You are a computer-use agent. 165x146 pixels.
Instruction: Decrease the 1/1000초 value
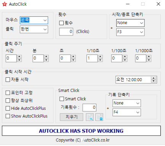[x=149, y=60]
